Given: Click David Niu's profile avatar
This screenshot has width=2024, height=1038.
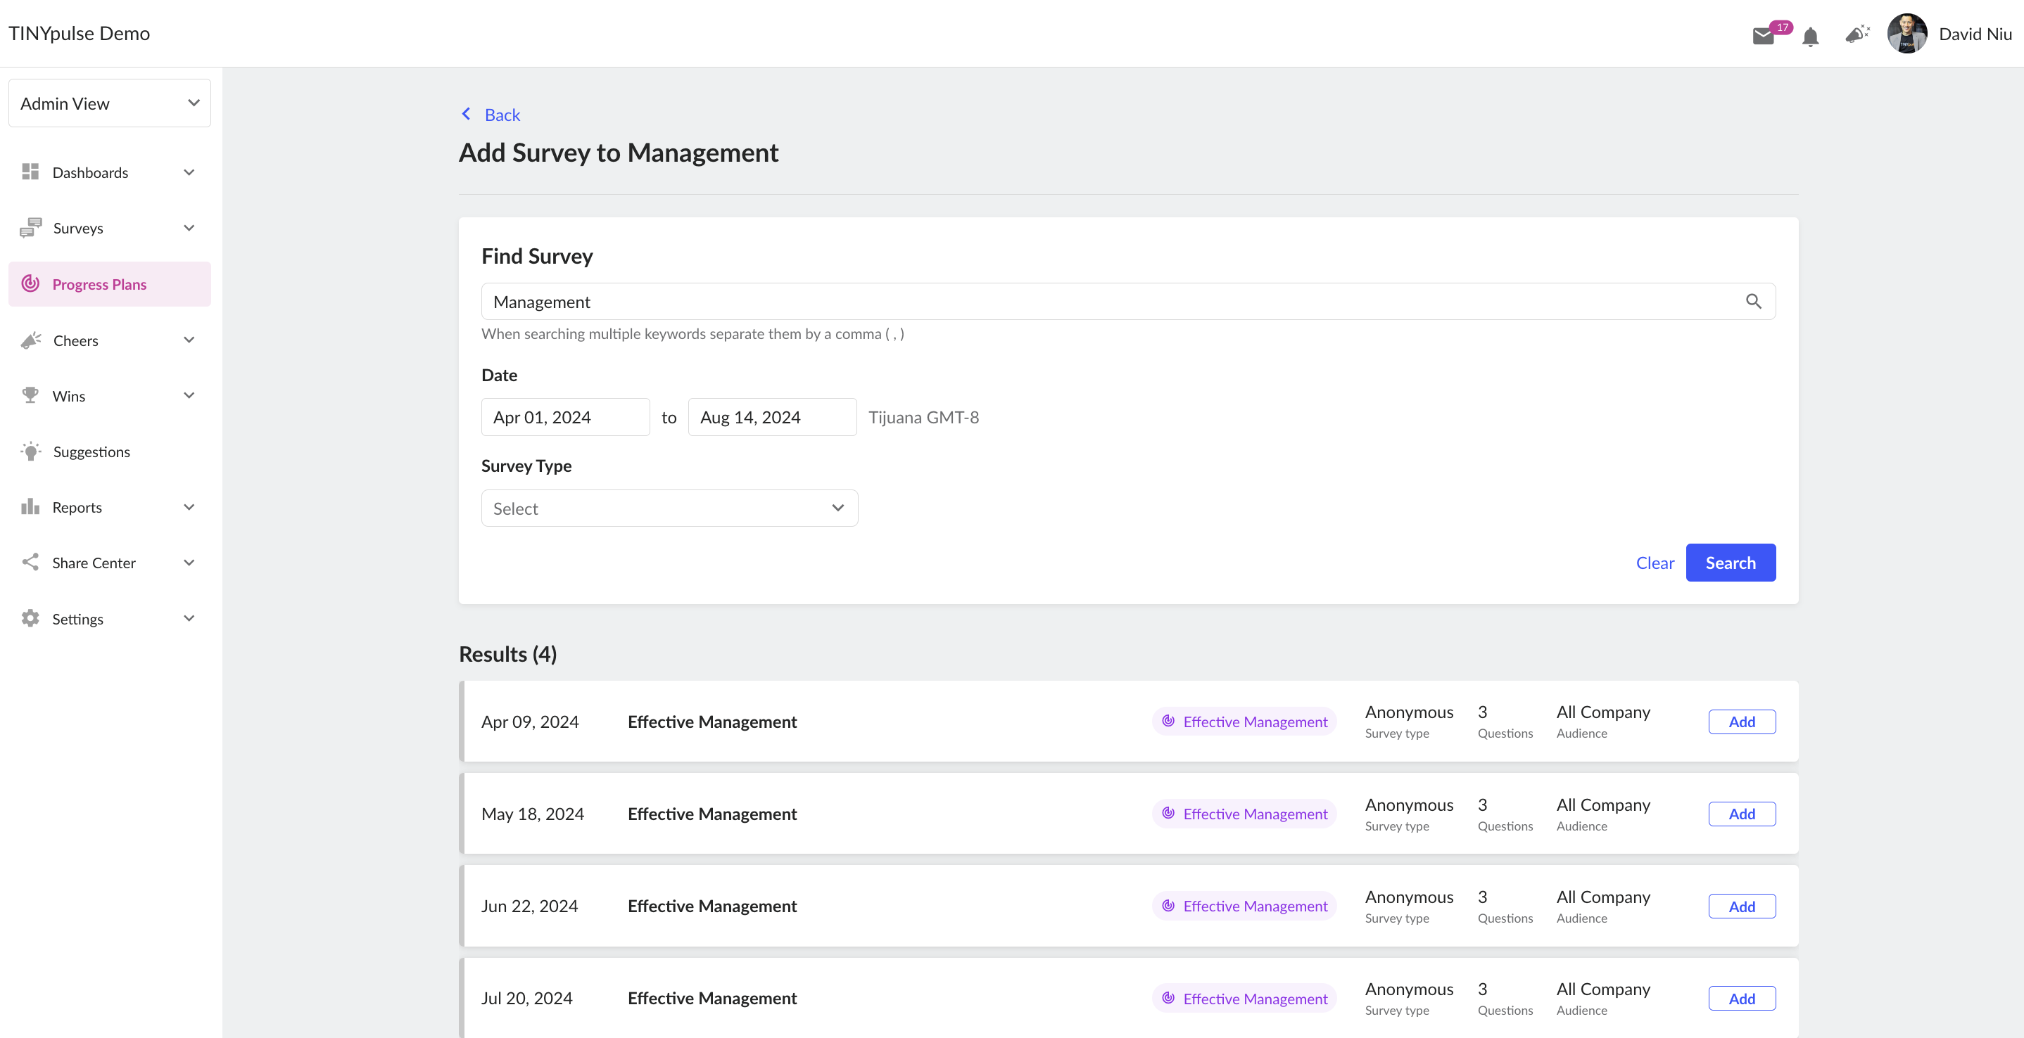Looking at the screenshot, I should [x=1907, y=34].
